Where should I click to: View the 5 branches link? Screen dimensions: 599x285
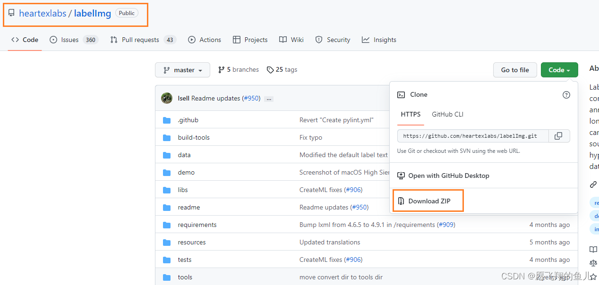pos(239,69)
